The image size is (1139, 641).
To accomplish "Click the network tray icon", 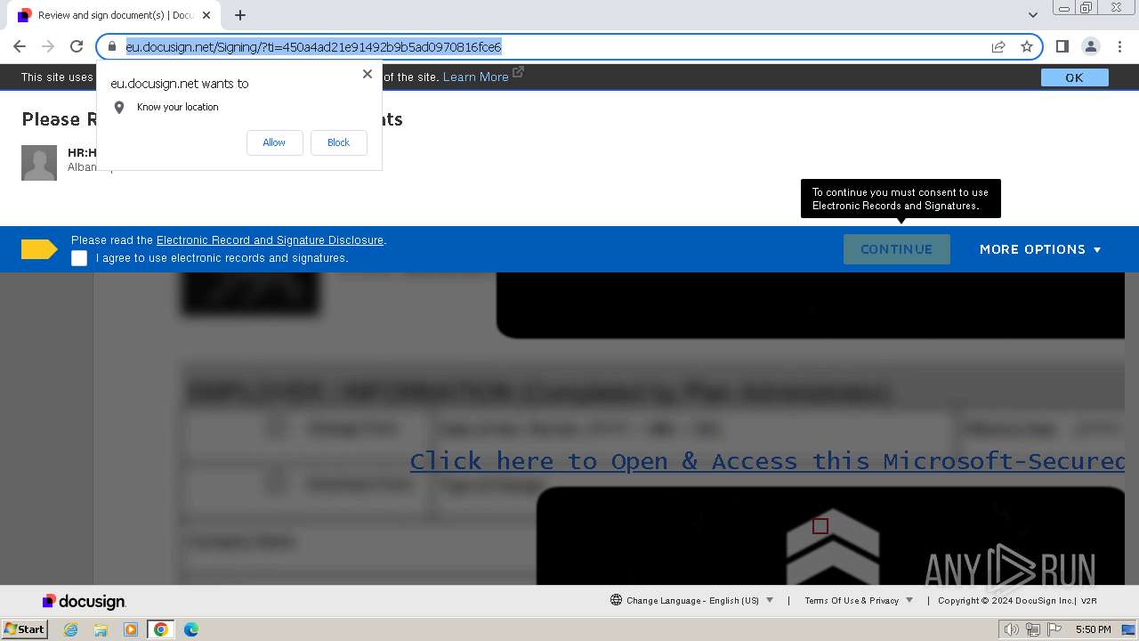I will 1033,629.
